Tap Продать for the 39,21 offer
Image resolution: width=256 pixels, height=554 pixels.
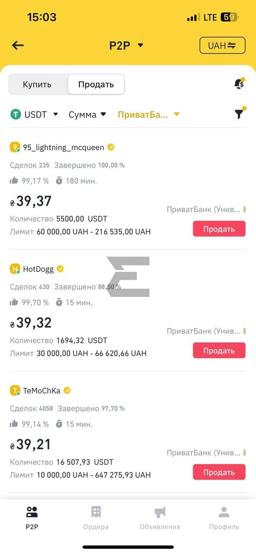(219, 472)
